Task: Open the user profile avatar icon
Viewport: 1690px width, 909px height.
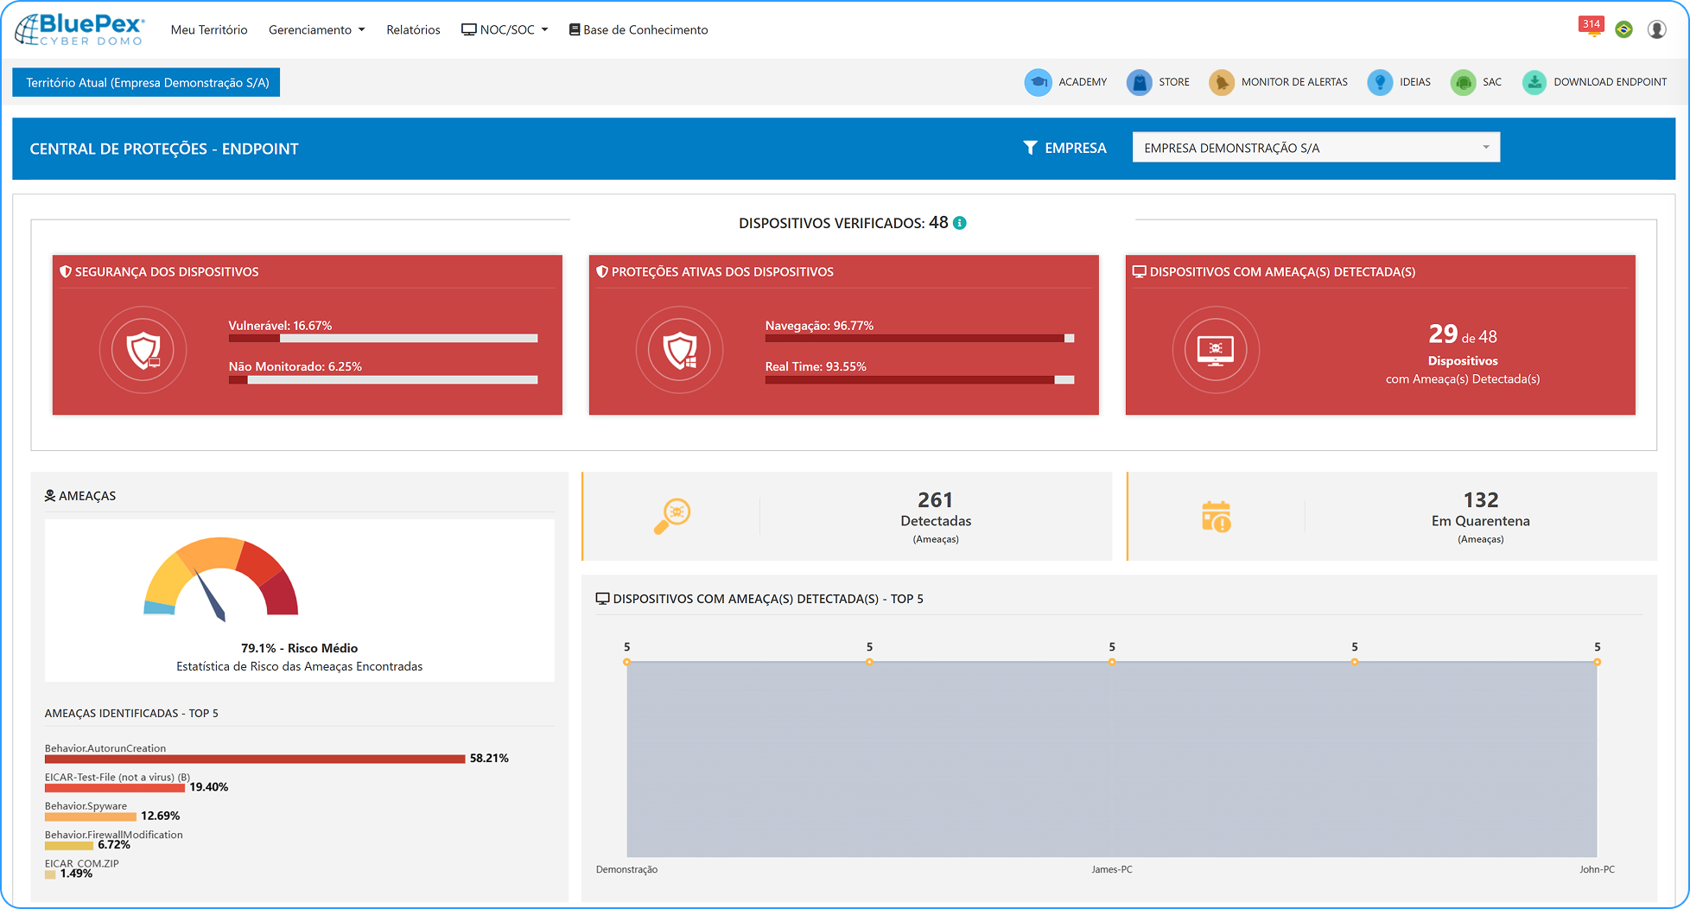Action: point(1657,29)
